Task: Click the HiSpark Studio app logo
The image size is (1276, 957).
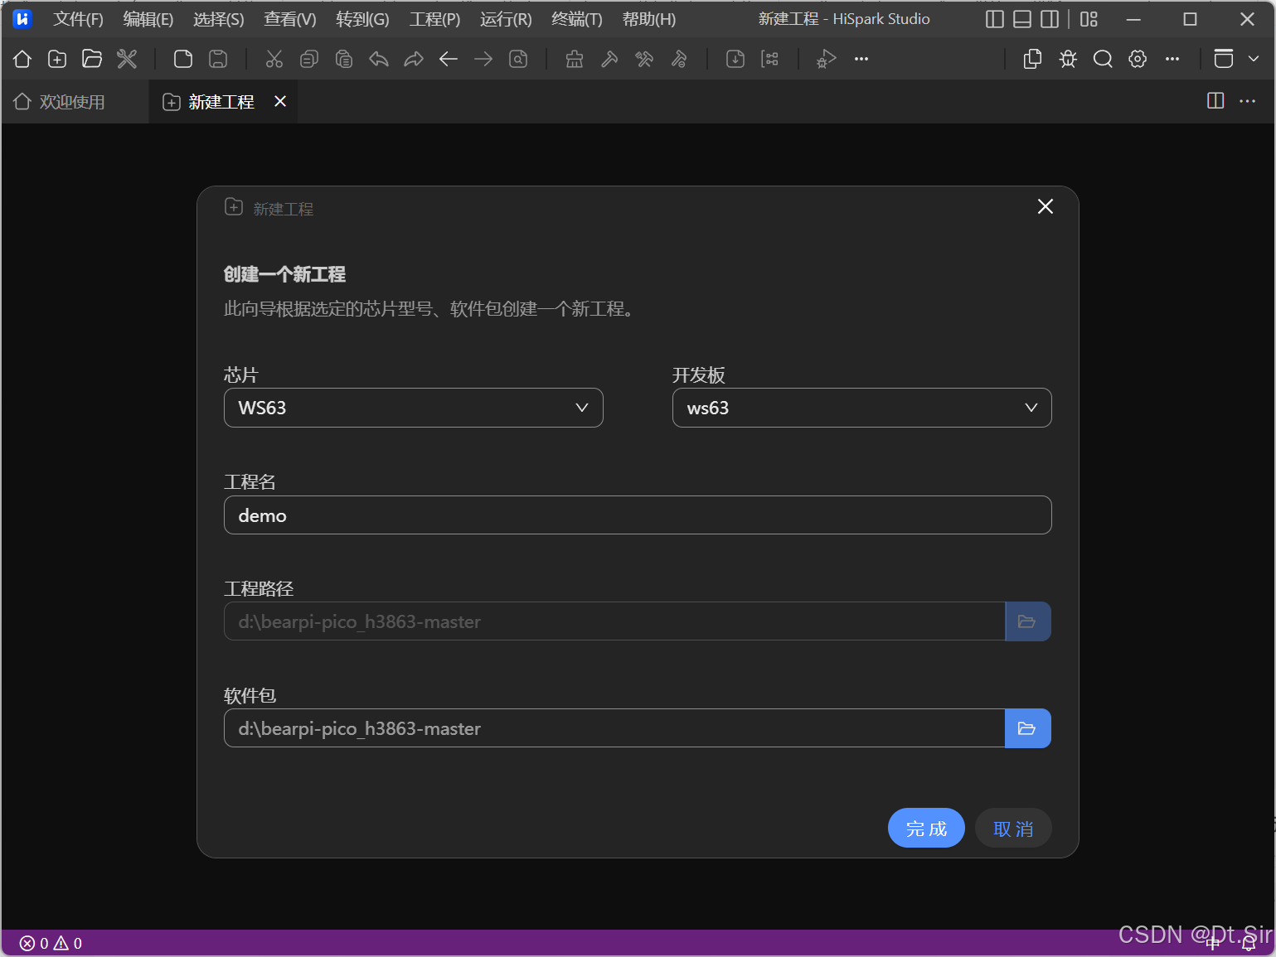Action: click(x=22, y=19)
